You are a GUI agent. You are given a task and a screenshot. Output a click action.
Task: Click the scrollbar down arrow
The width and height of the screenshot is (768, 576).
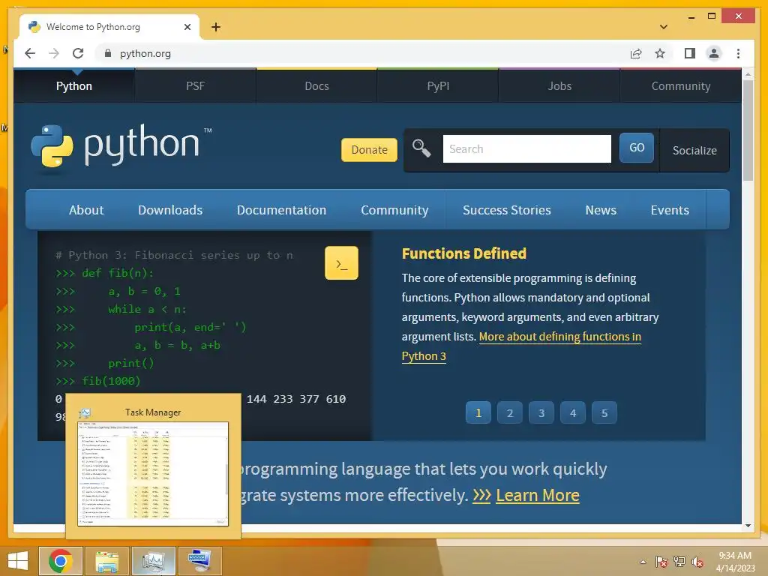748,525
